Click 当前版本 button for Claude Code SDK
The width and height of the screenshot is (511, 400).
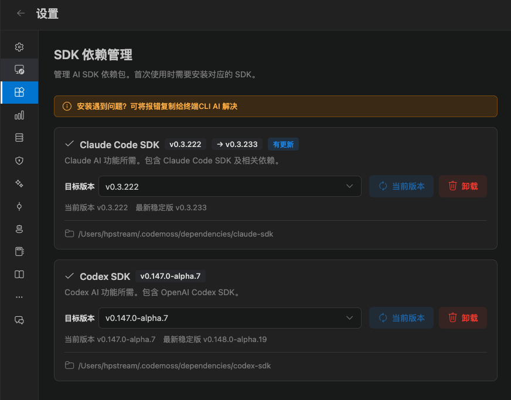click(401, 186)
